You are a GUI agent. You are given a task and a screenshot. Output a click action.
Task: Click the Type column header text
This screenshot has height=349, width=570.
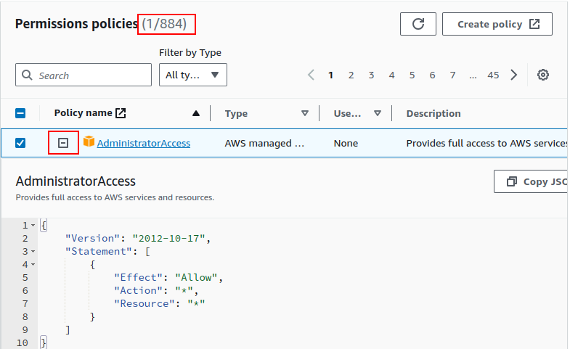tap(236, 113)
